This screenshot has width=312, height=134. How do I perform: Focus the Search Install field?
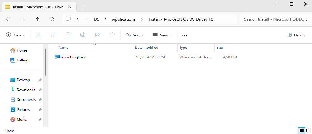275,19
